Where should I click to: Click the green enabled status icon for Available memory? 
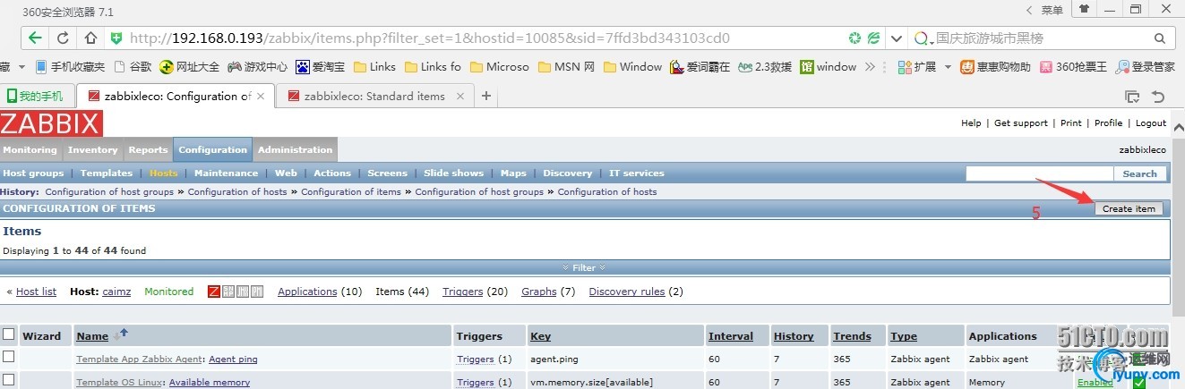click(x=1139, y=383)
